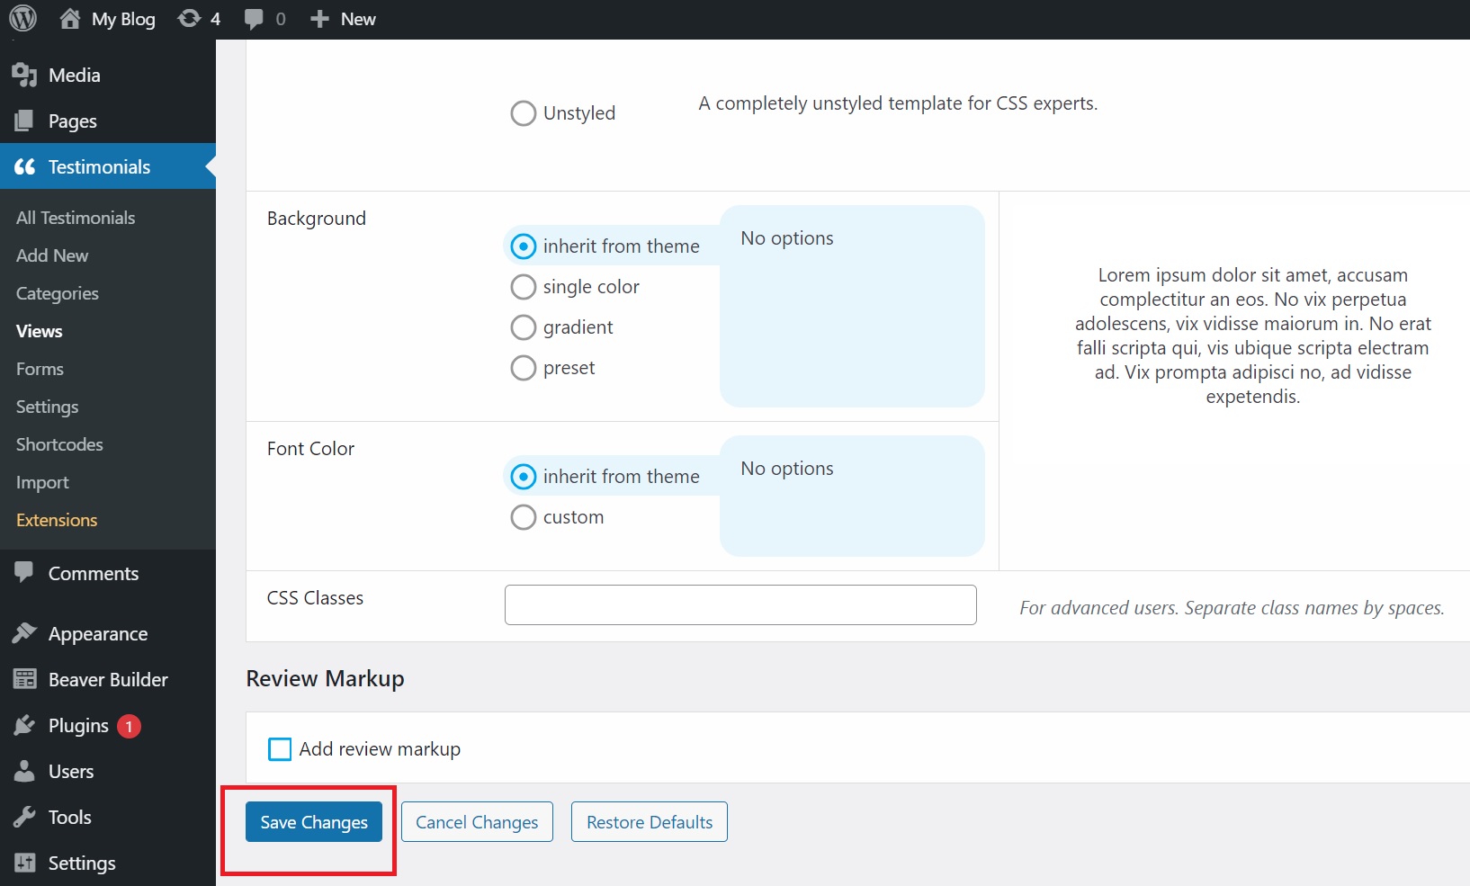Click Cancel Changes button
The image size is (1470, 886).
point(477,822)
